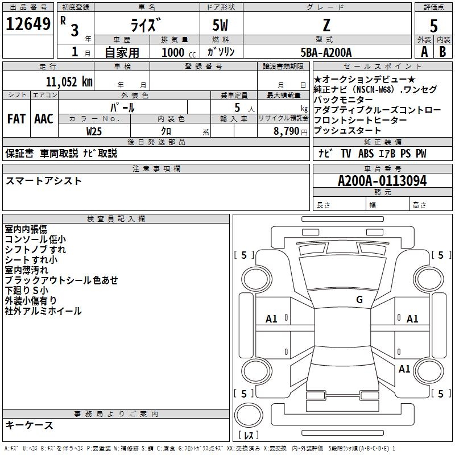Select the exterior rating A
This screenshot has height=455, width=455.
(424, 52)
